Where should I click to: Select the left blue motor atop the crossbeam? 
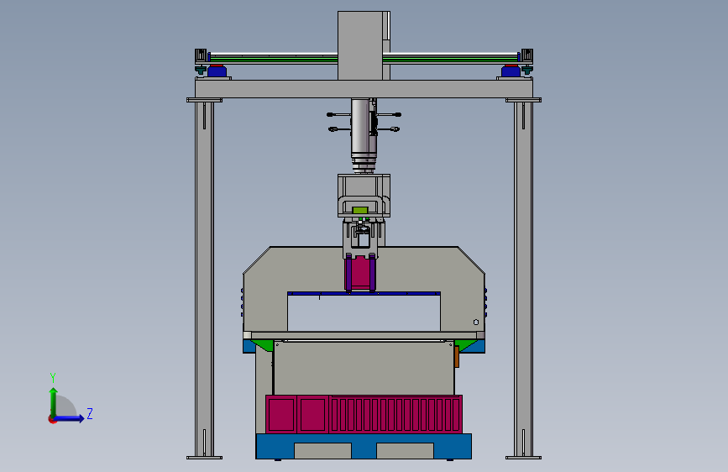click(x=217, y=71)
